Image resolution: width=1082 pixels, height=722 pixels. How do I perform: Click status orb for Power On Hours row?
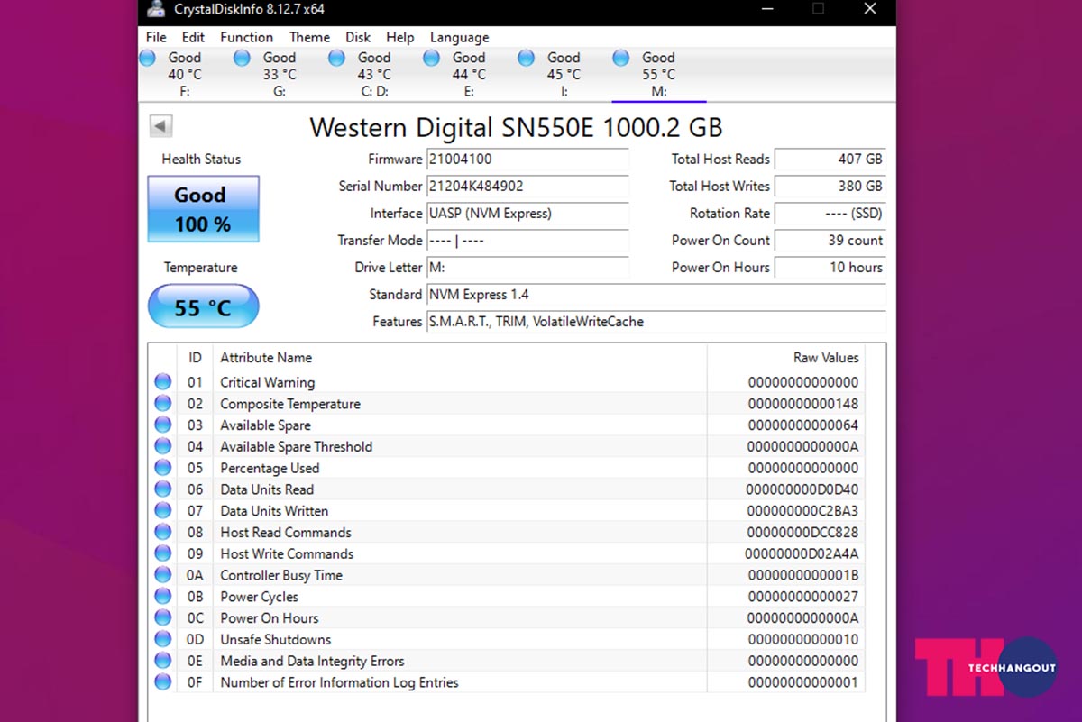(163, 617)
